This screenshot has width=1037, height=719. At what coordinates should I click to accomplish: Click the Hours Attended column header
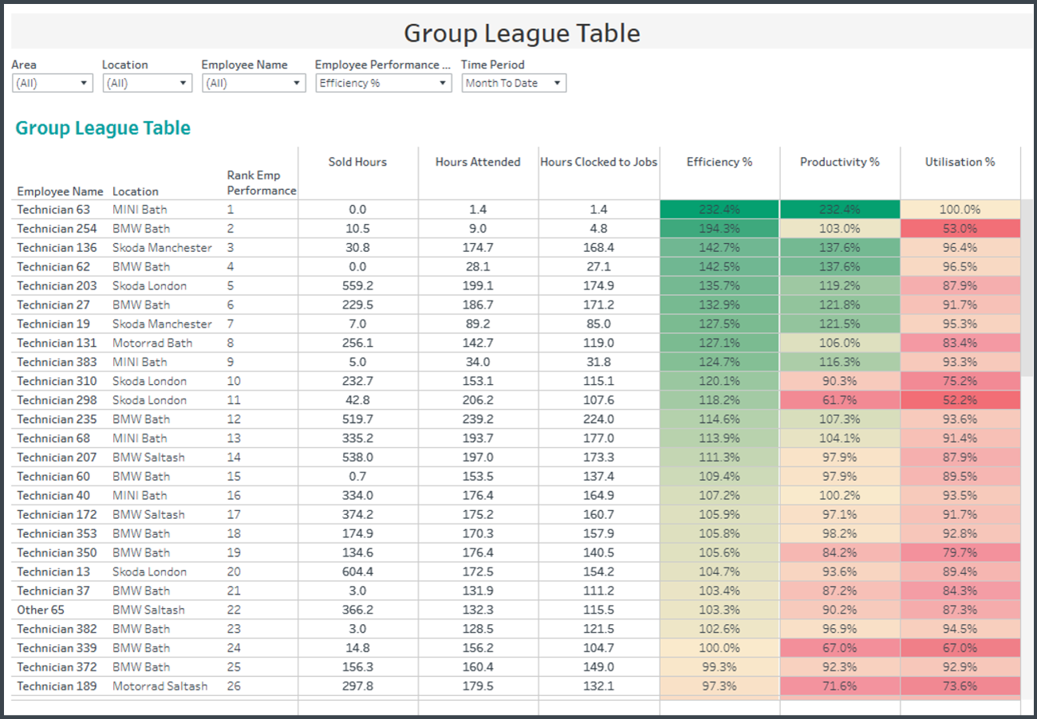pos(478,162)
